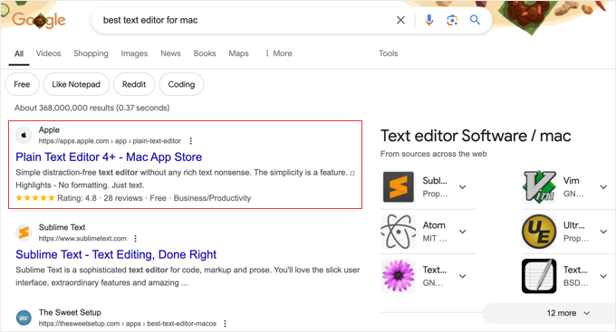Viewport: 616px width, 332px height.
Task: Open the More search categories menu
Action: click(278, 53)
